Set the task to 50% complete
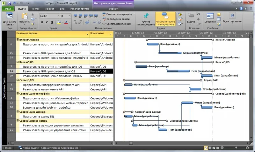The height and width of the screenshot is (152, 255). tap(86, 16)
